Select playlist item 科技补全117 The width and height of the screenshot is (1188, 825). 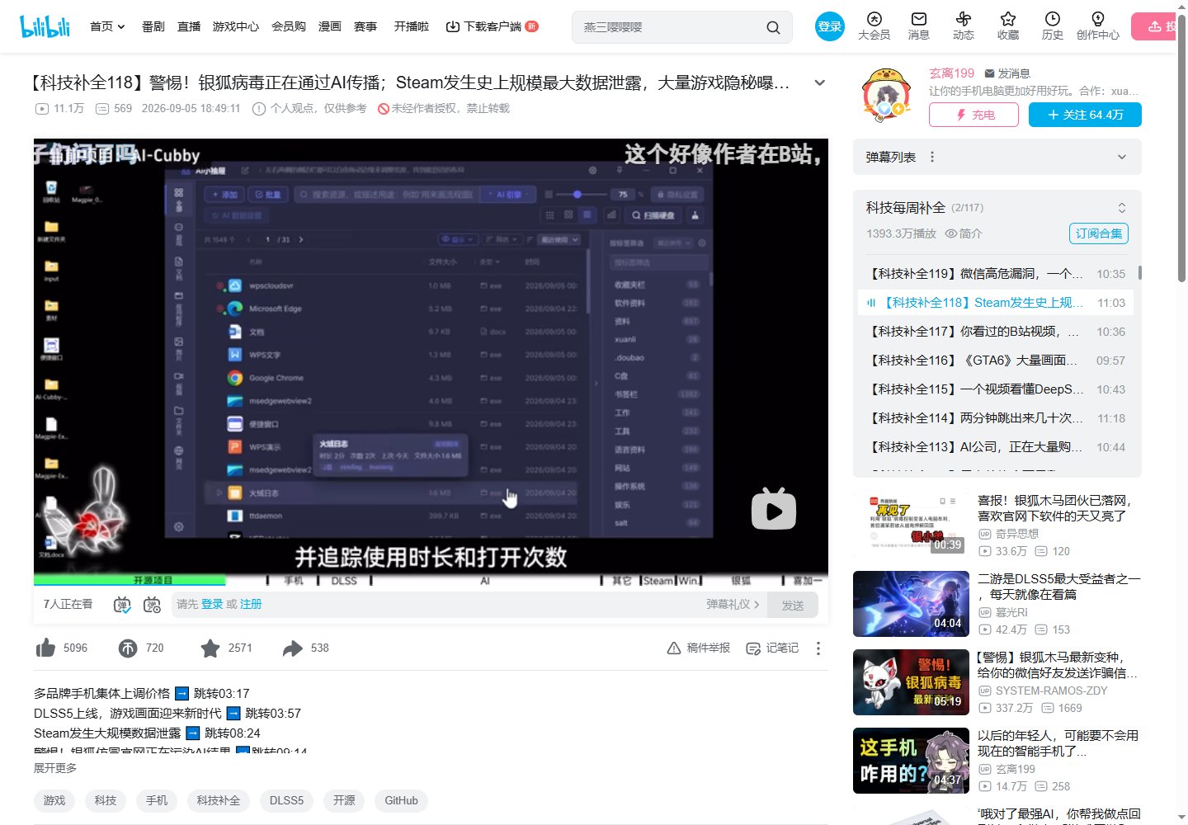pyautogui.click(x=996, y=332)
